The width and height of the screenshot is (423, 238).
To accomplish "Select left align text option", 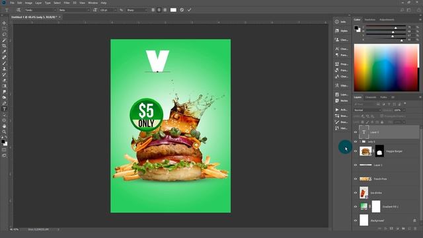I will coord(153,10).
